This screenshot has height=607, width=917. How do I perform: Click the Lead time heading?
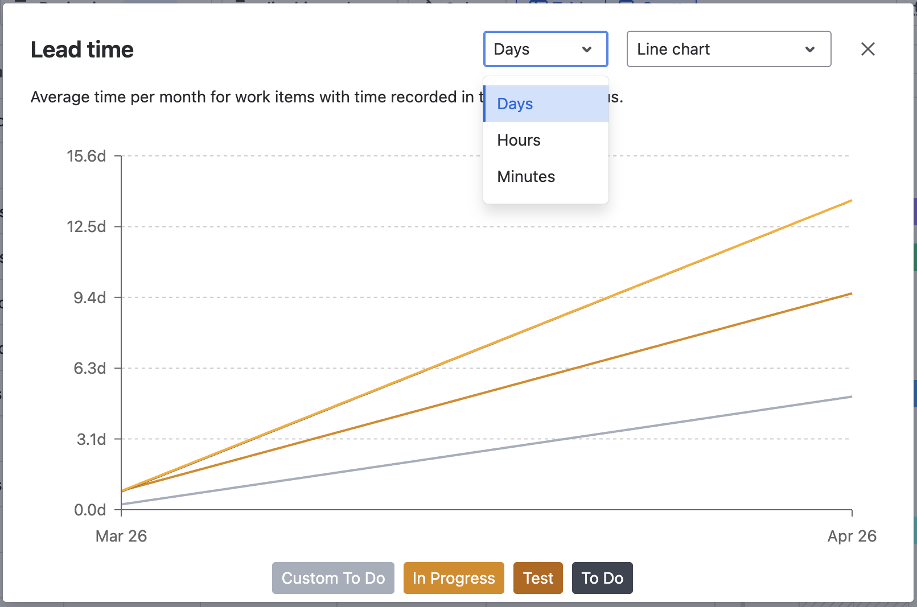[82, 50]
